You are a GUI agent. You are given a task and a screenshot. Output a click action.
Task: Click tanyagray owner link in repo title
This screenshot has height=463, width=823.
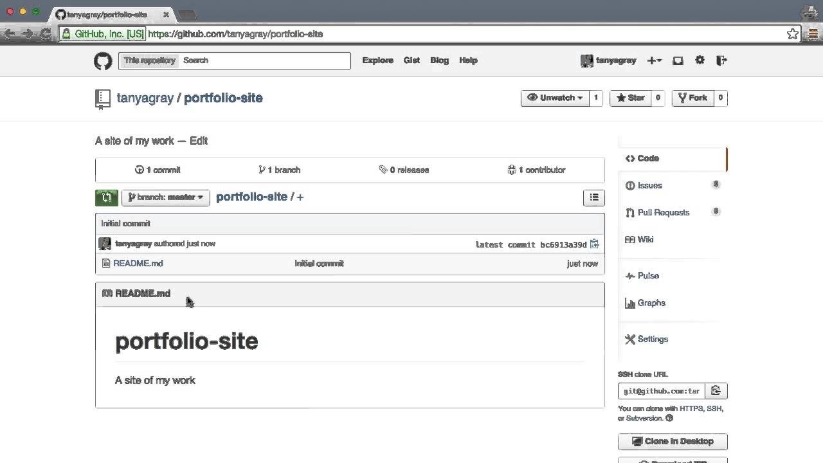[x=145, y=98]
